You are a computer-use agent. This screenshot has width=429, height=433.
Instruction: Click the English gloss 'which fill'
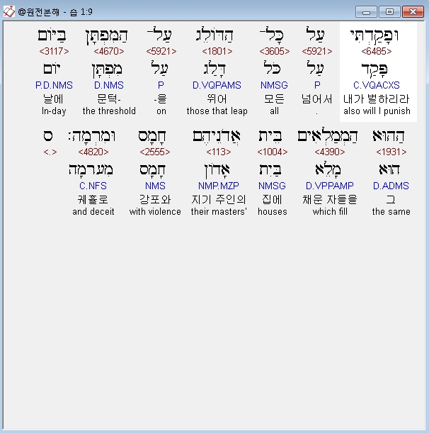click(x=330, y=211)
